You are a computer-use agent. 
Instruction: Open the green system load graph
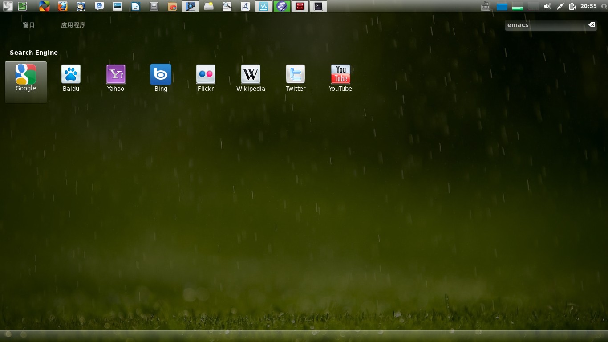(x=517, y=6)
